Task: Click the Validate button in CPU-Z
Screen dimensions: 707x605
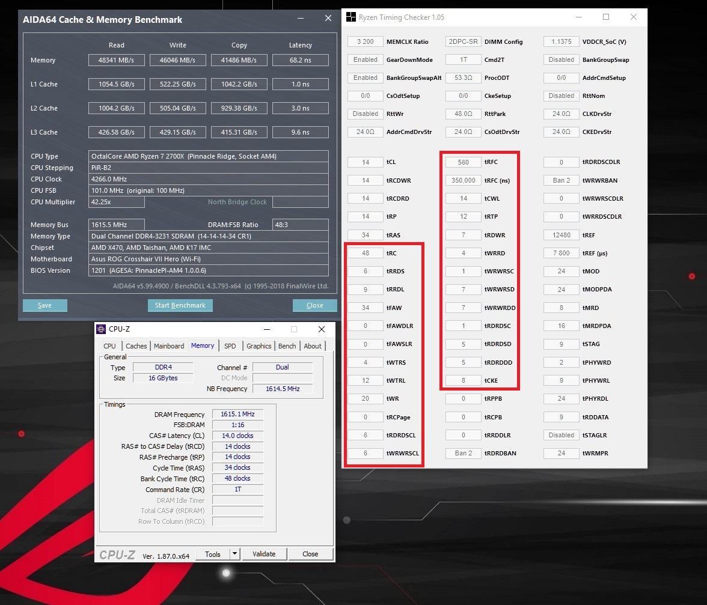Action: (x=265, y=554)
